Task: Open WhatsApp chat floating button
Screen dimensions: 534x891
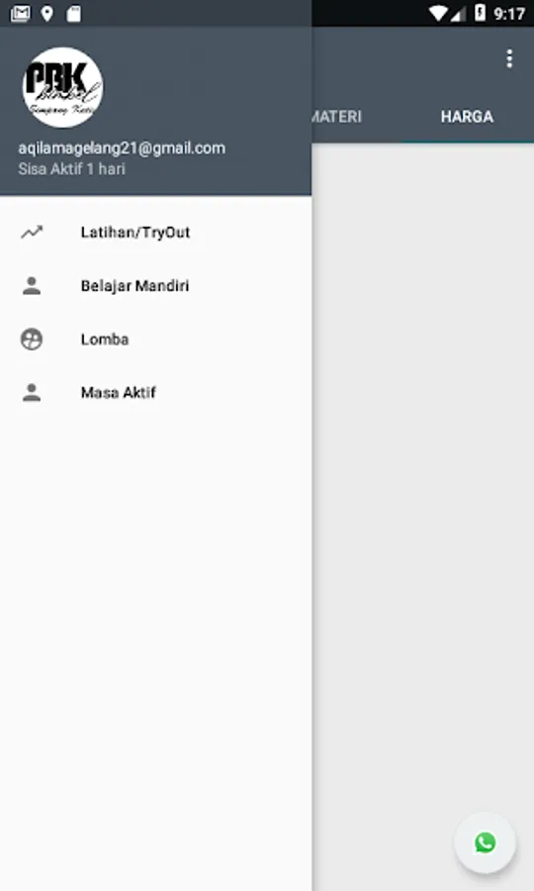Action: [486, 842]
